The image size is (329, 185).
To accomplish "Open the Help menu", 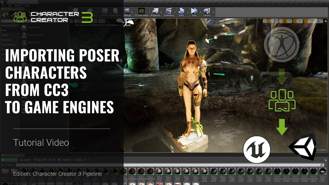I will (27, 5).
